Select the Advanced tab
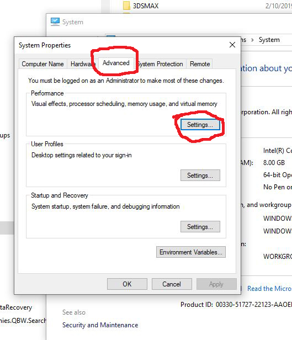This screenshot has width=292, height=340. point(116,63)
